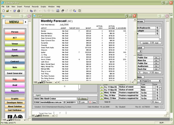Click the Show All Records people icon
Viewport: 174px width, 125px height.
pos(58,11)
